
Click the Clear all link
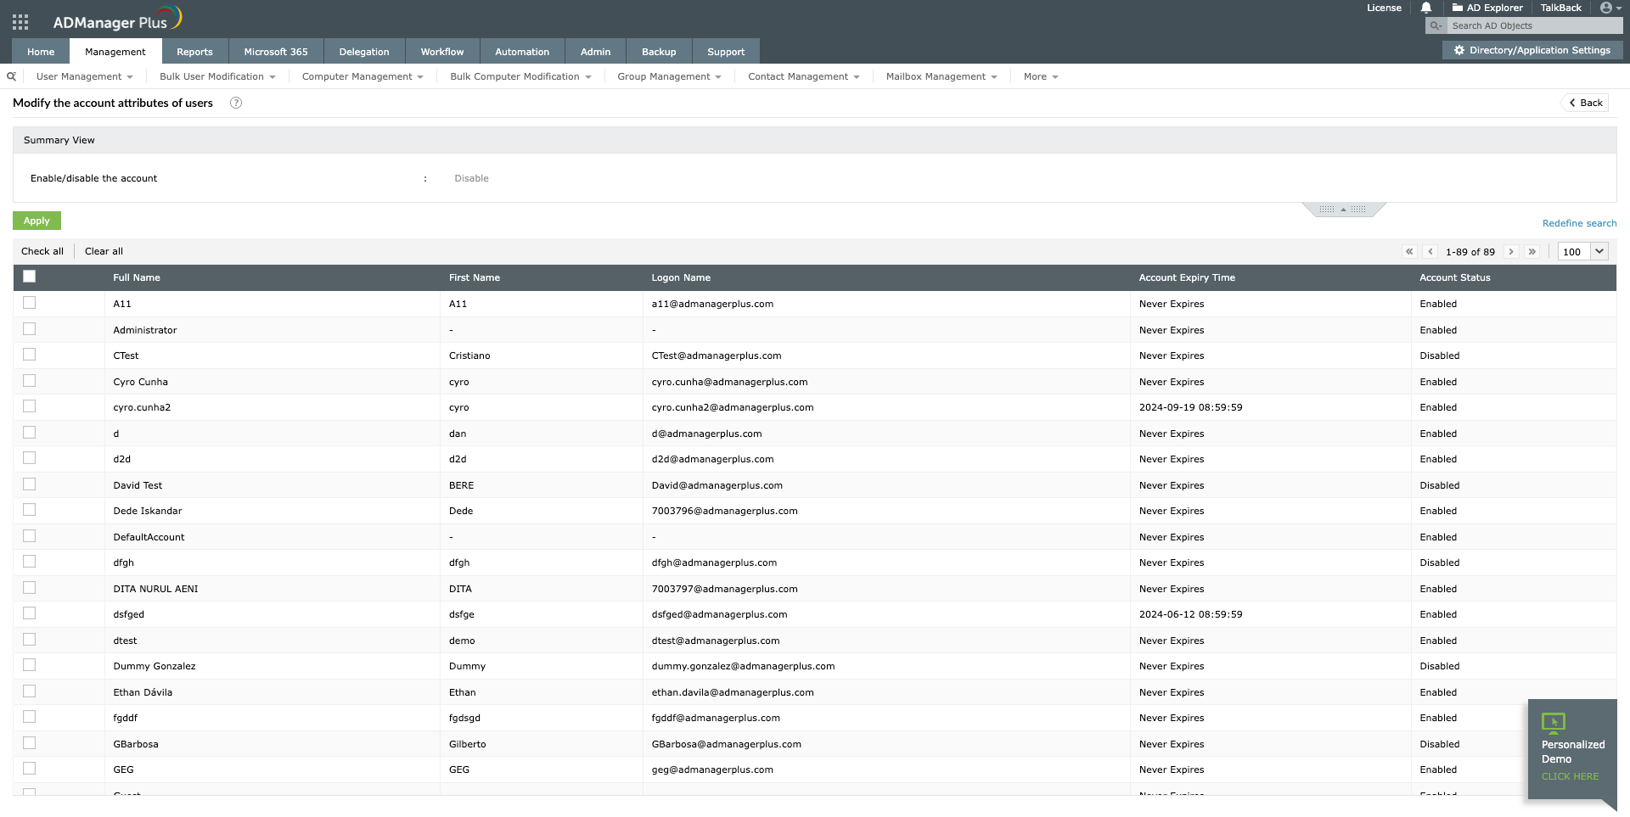[104, 251]
